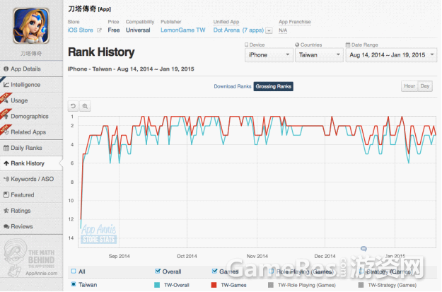Image resolution: width=442 pixels, height=292 pixels.
Task: Click the Daily Ranks calendar icon
Action: pyautogui.click(x=6, y=148)
